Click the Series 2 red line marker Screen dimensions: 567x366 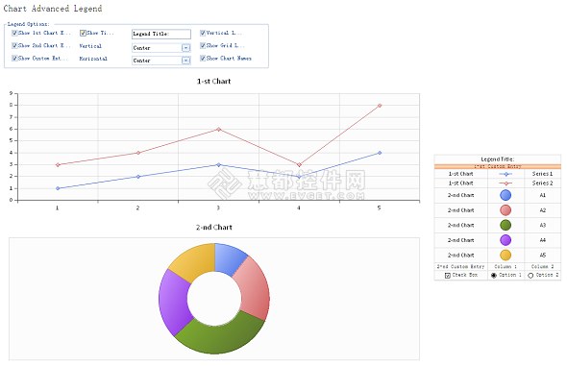[505, 183]
